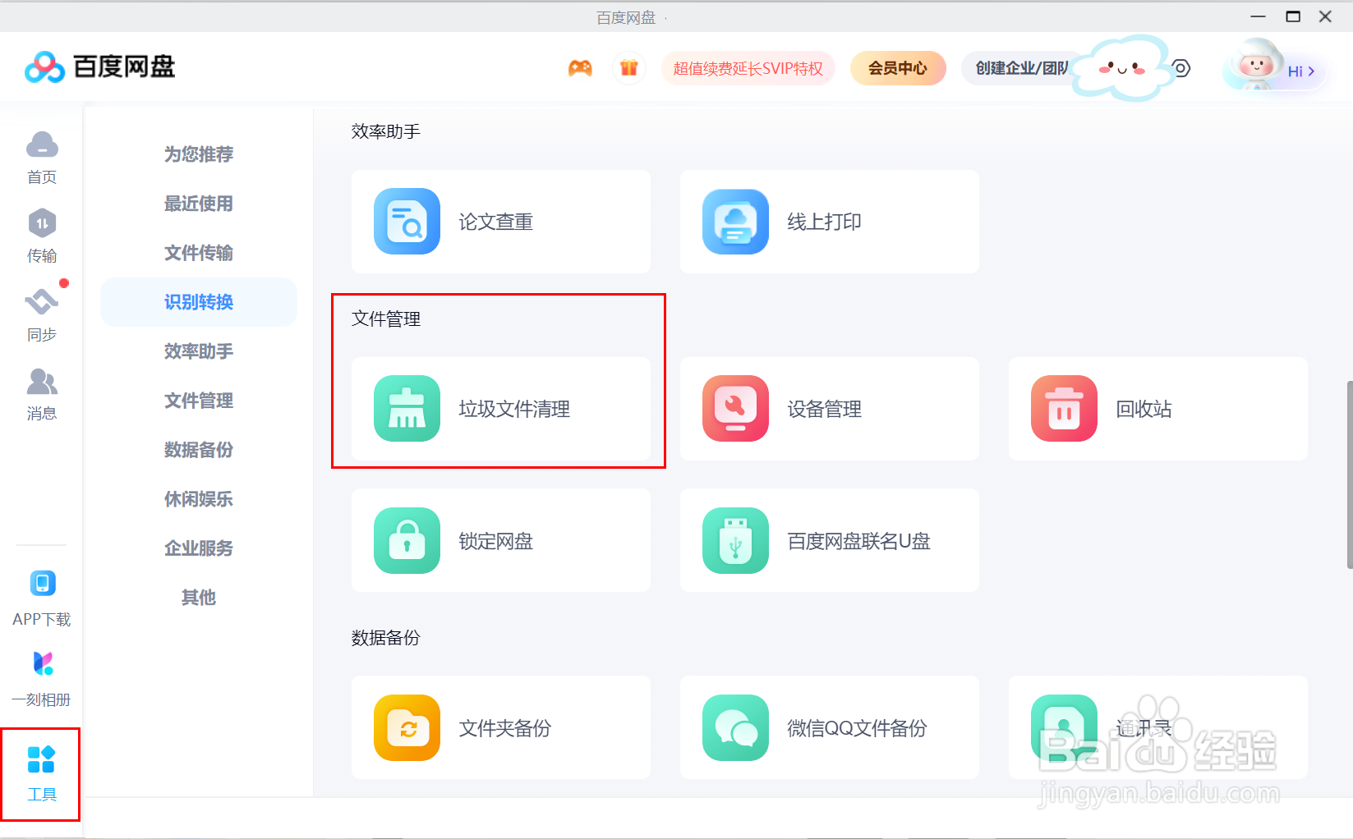Click the 线上打印 cloud print icon
The width and height of the screenshot is (1353, 839).
[735, 222]
